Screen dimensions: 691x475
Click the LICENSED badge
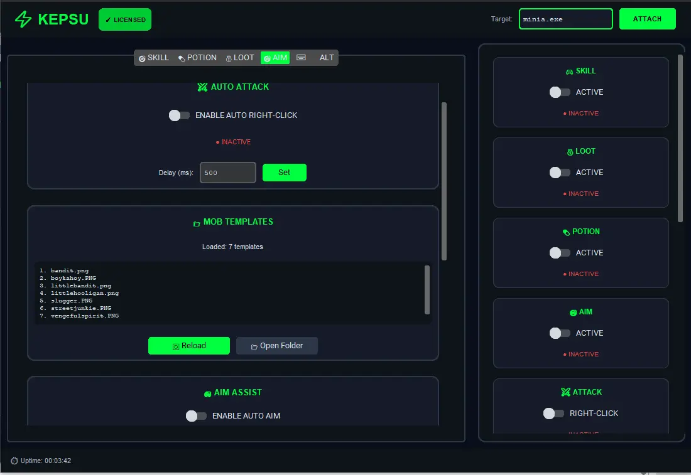point(125,19)
